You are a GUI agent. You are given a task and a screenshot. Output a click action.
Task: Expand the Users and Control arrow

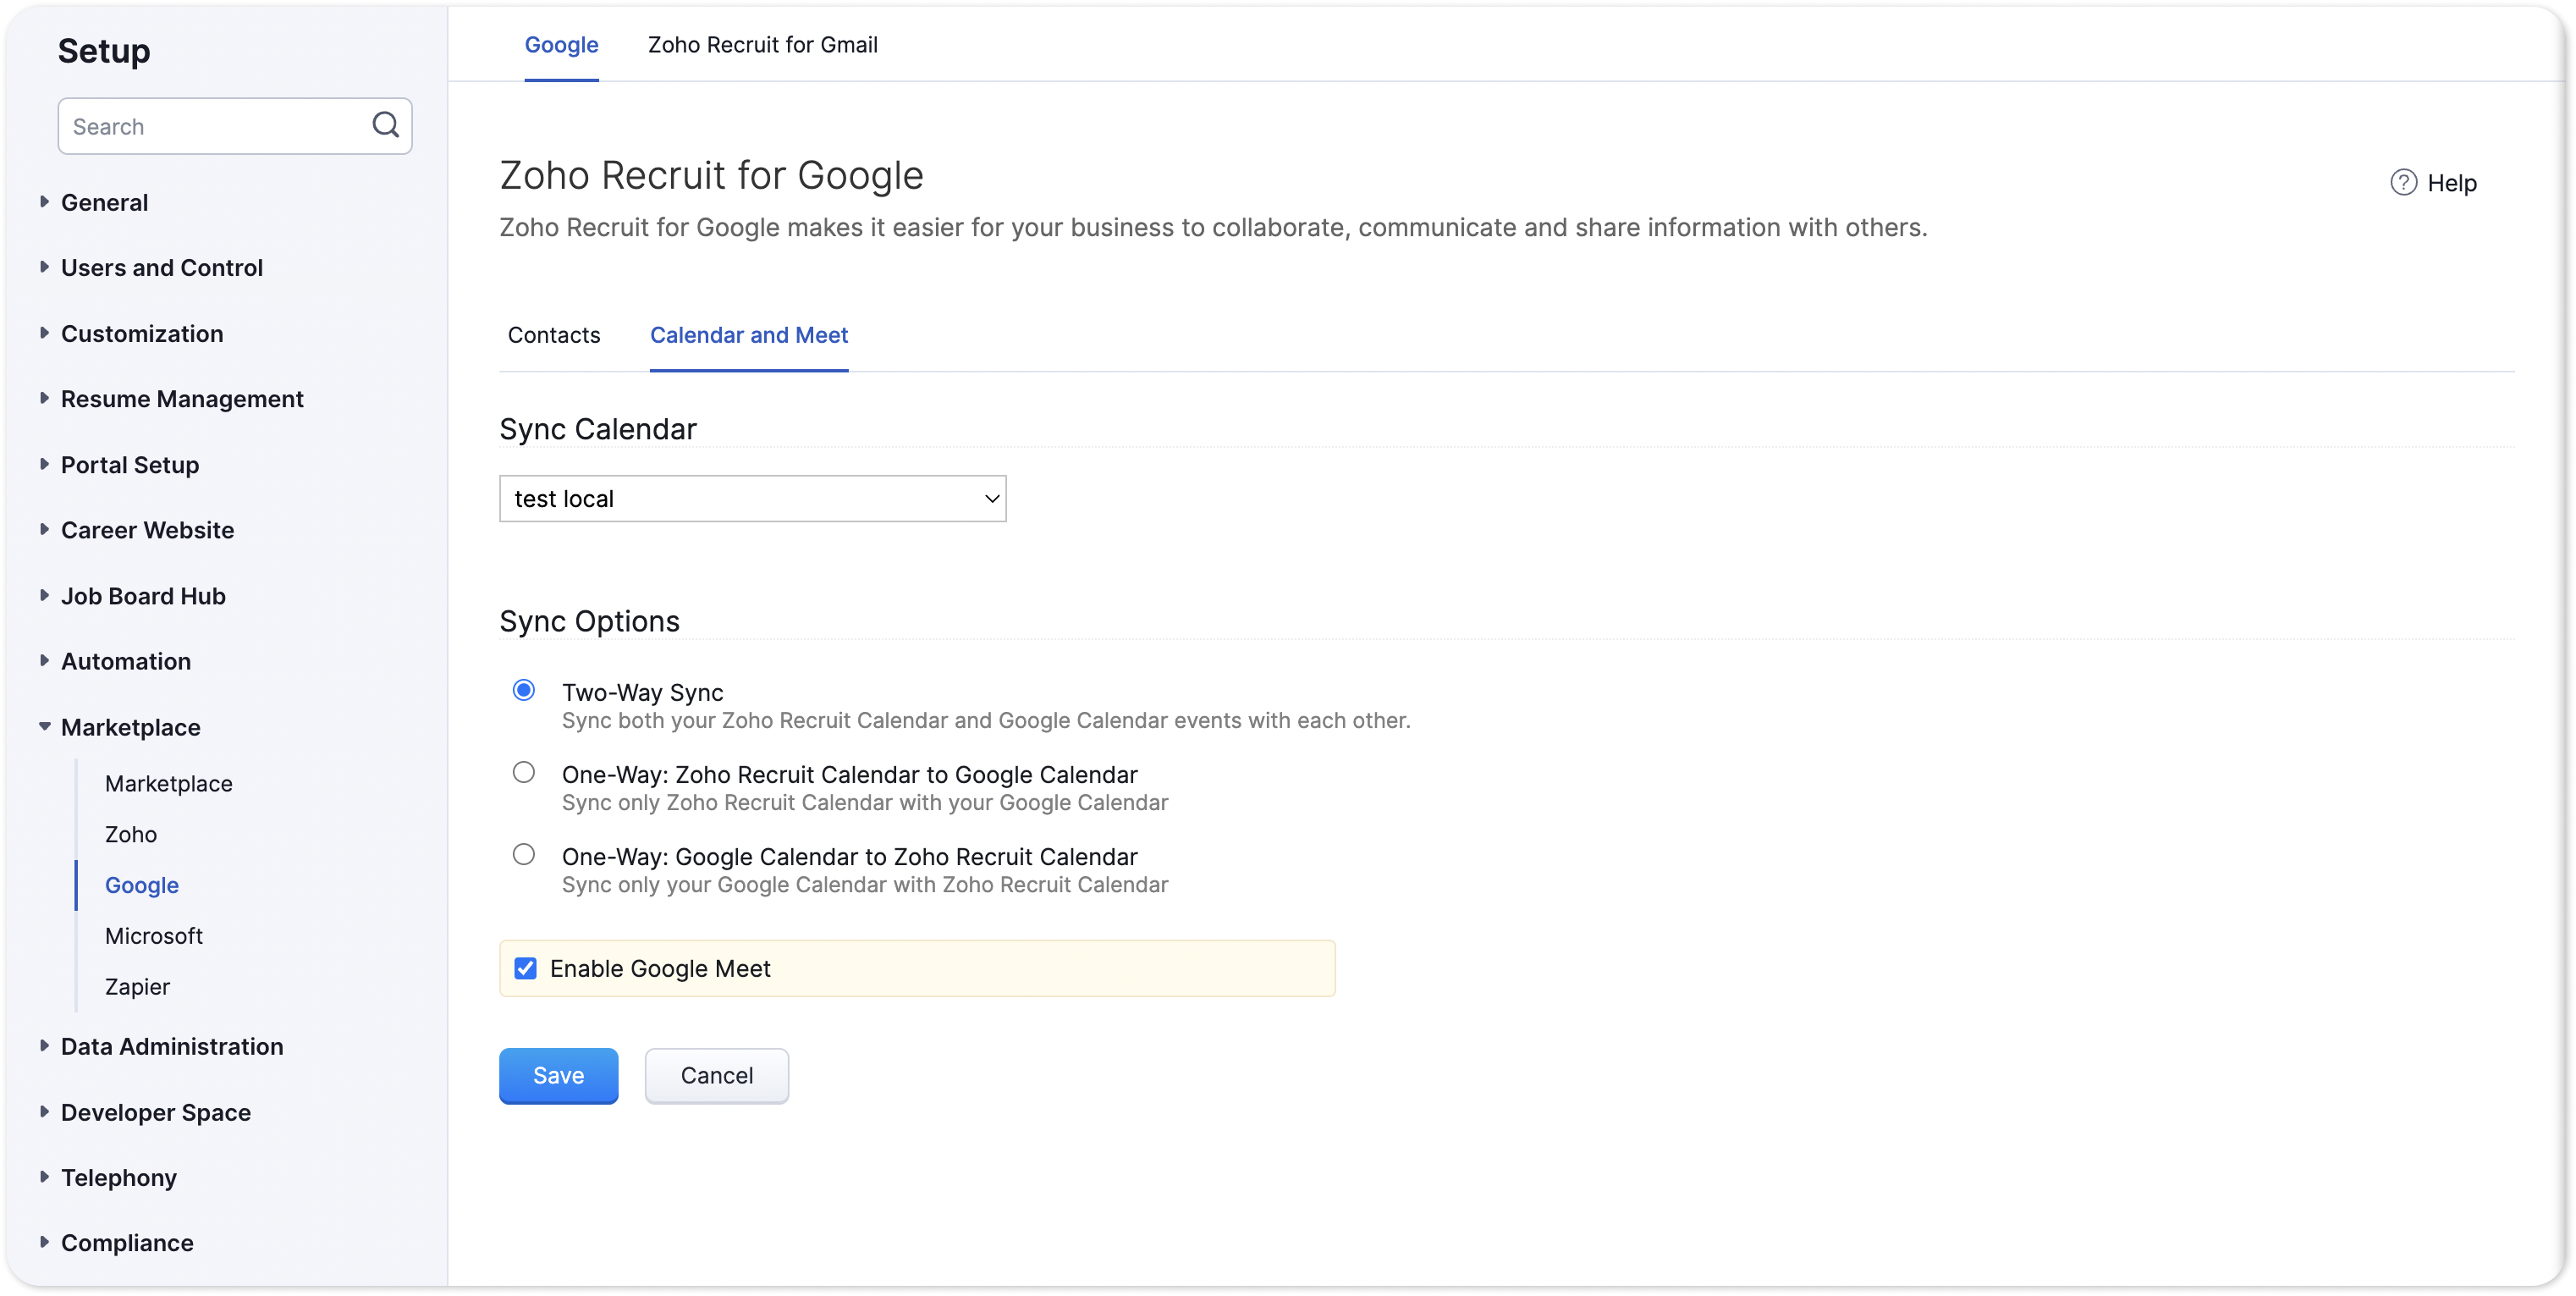coord(44,267)
